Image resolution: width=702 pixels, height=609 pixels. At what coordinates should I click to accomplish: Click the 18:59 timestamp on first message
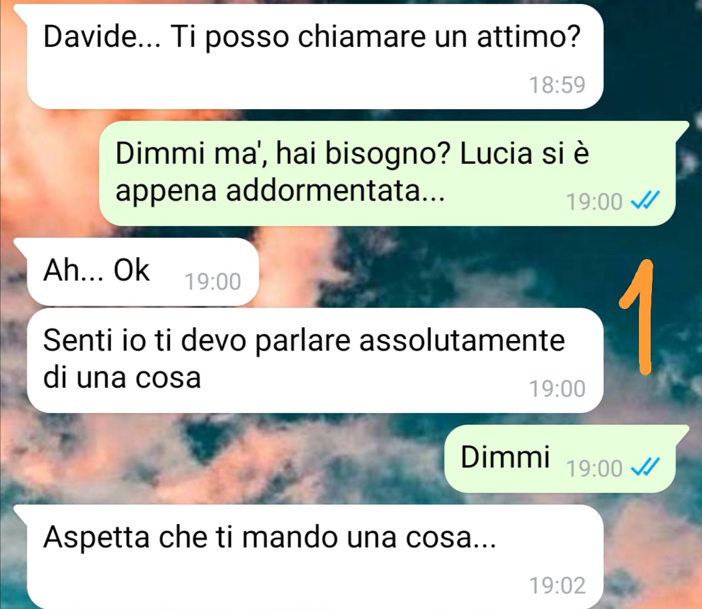[558, 84]
